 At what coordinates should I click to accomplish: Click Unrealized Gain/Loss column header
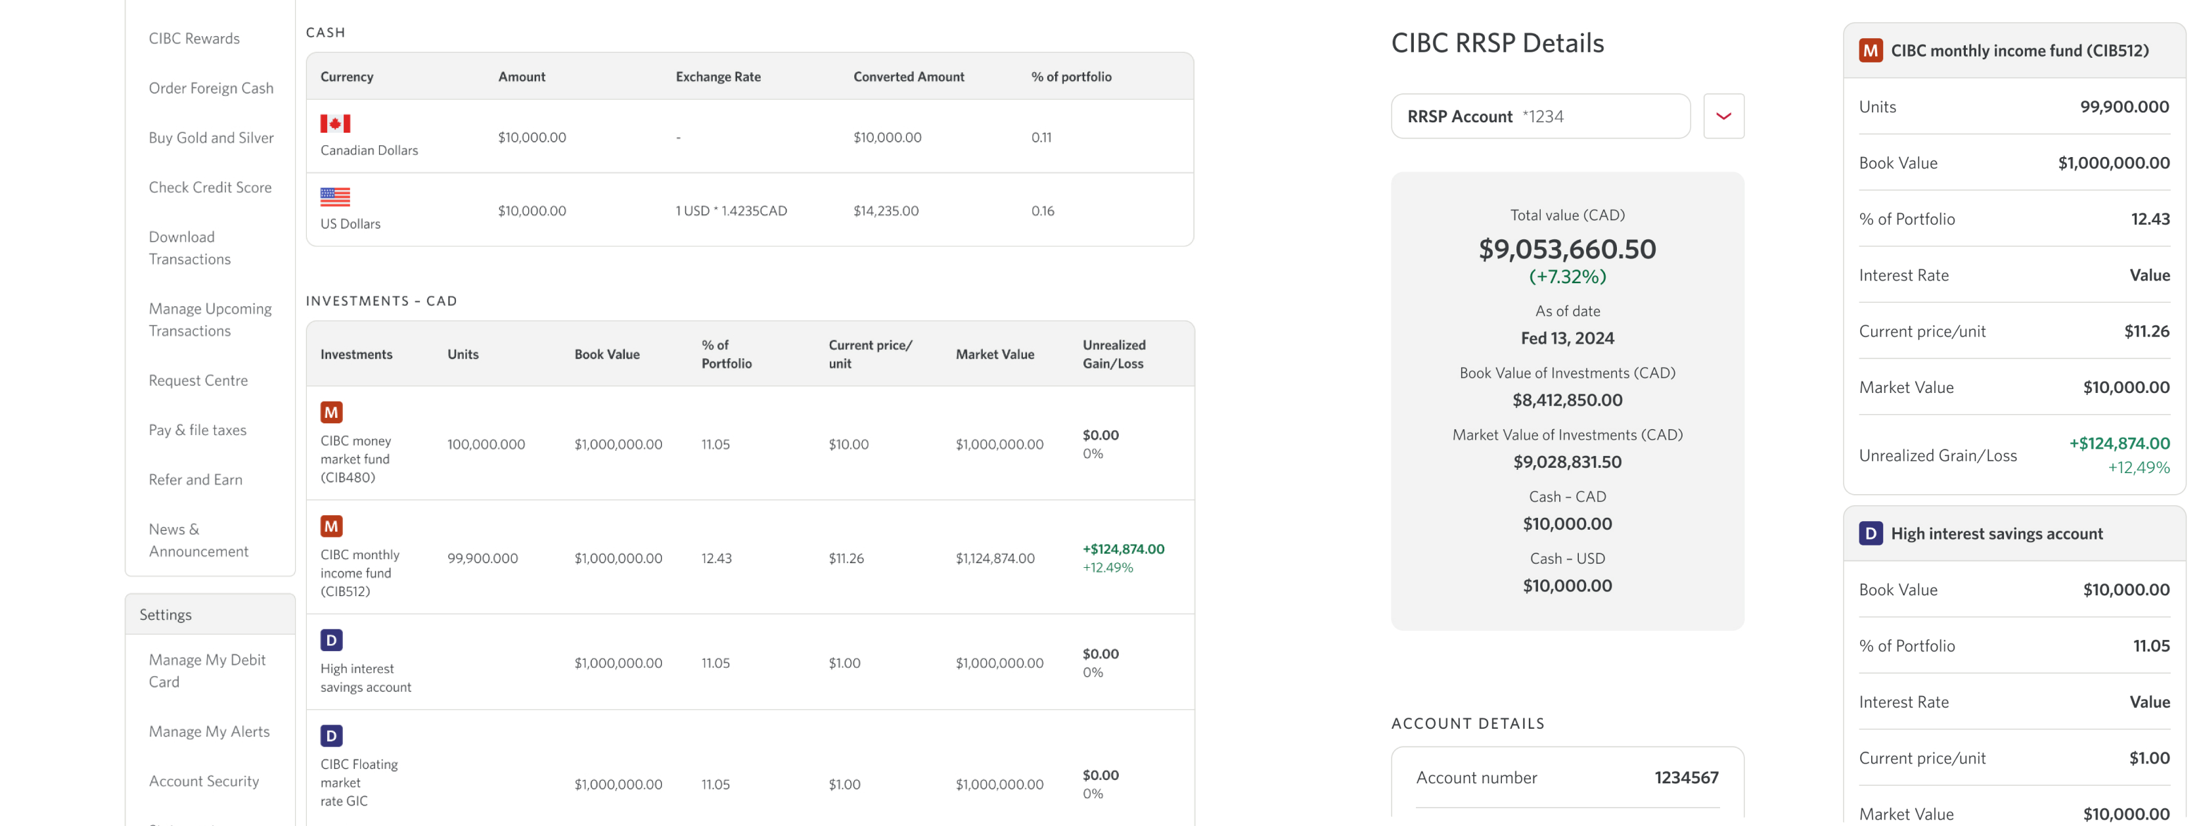coord(1114,354)
